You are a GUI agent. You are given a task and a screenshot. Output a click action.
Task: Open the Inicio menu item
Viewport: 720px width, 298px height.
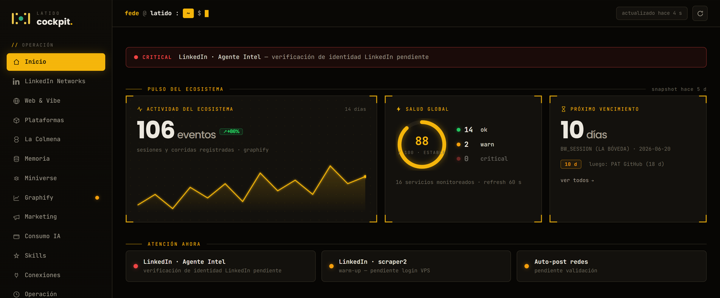click(56, 62)
